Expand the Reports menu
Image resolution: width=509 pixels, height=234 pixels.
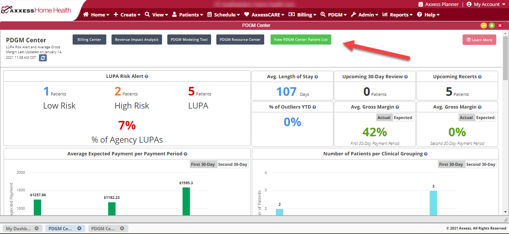(x=397, y=15)
